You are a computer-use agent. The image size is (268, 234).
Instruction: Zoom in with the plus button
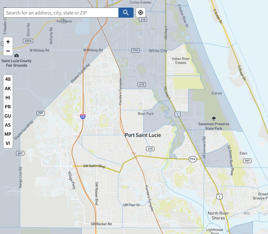[8, 42]
